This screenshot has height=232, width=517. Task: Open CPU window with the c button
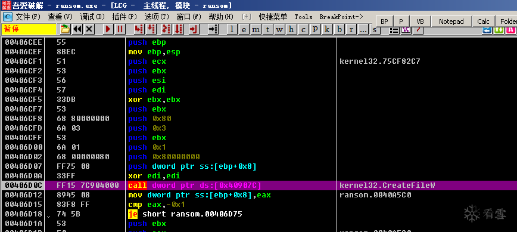[303, 29]
